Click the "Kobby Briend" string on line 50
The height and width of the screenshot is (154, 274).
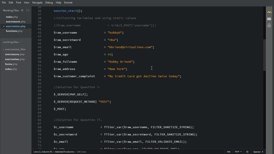[120, 62]
